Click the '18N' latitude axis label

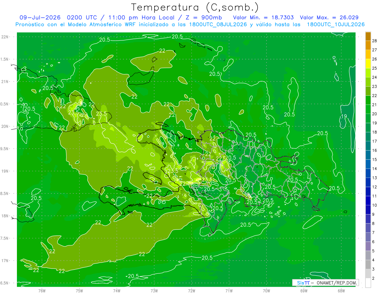coord(5,216)
